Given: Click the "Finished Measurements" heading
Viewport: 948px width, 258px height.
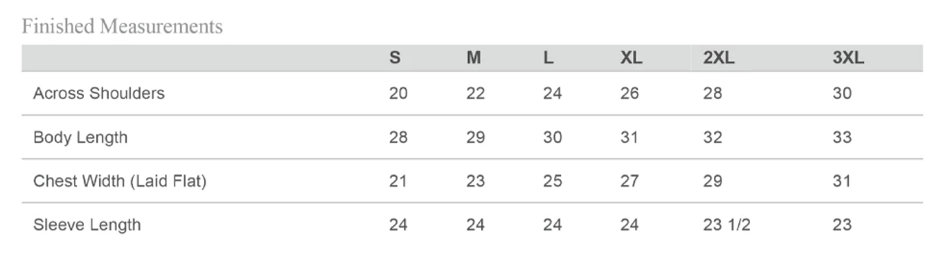Looking at the screenshot, I should [122, 26].
